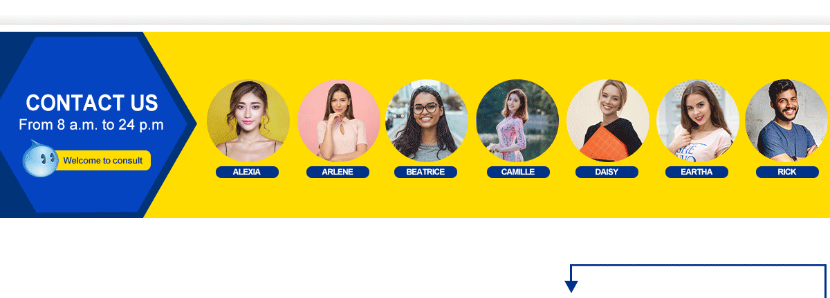Image resolution: width=830 pixels, height=298 pixels.
Task: Click the CONTACT US heading
Action: coord(92,103)
